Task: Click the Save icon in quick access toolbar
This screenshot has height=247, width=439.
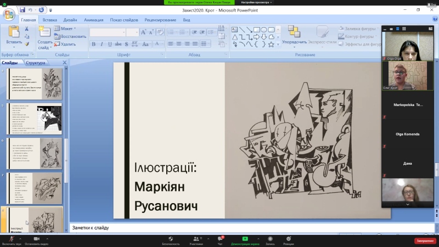Action: pyautogui.click(x=22, y=10)
